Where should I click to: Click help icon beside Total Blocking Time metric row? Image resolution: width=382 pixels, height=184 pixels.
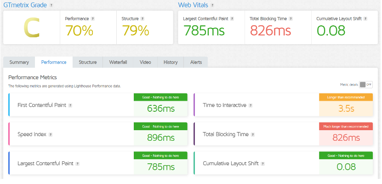(253, 134)
